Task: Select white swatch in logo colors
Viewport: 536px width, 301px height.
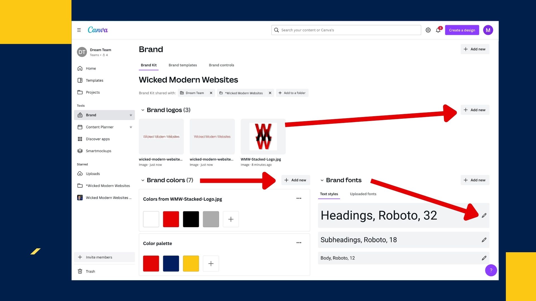Action: [x=151, y=219]
